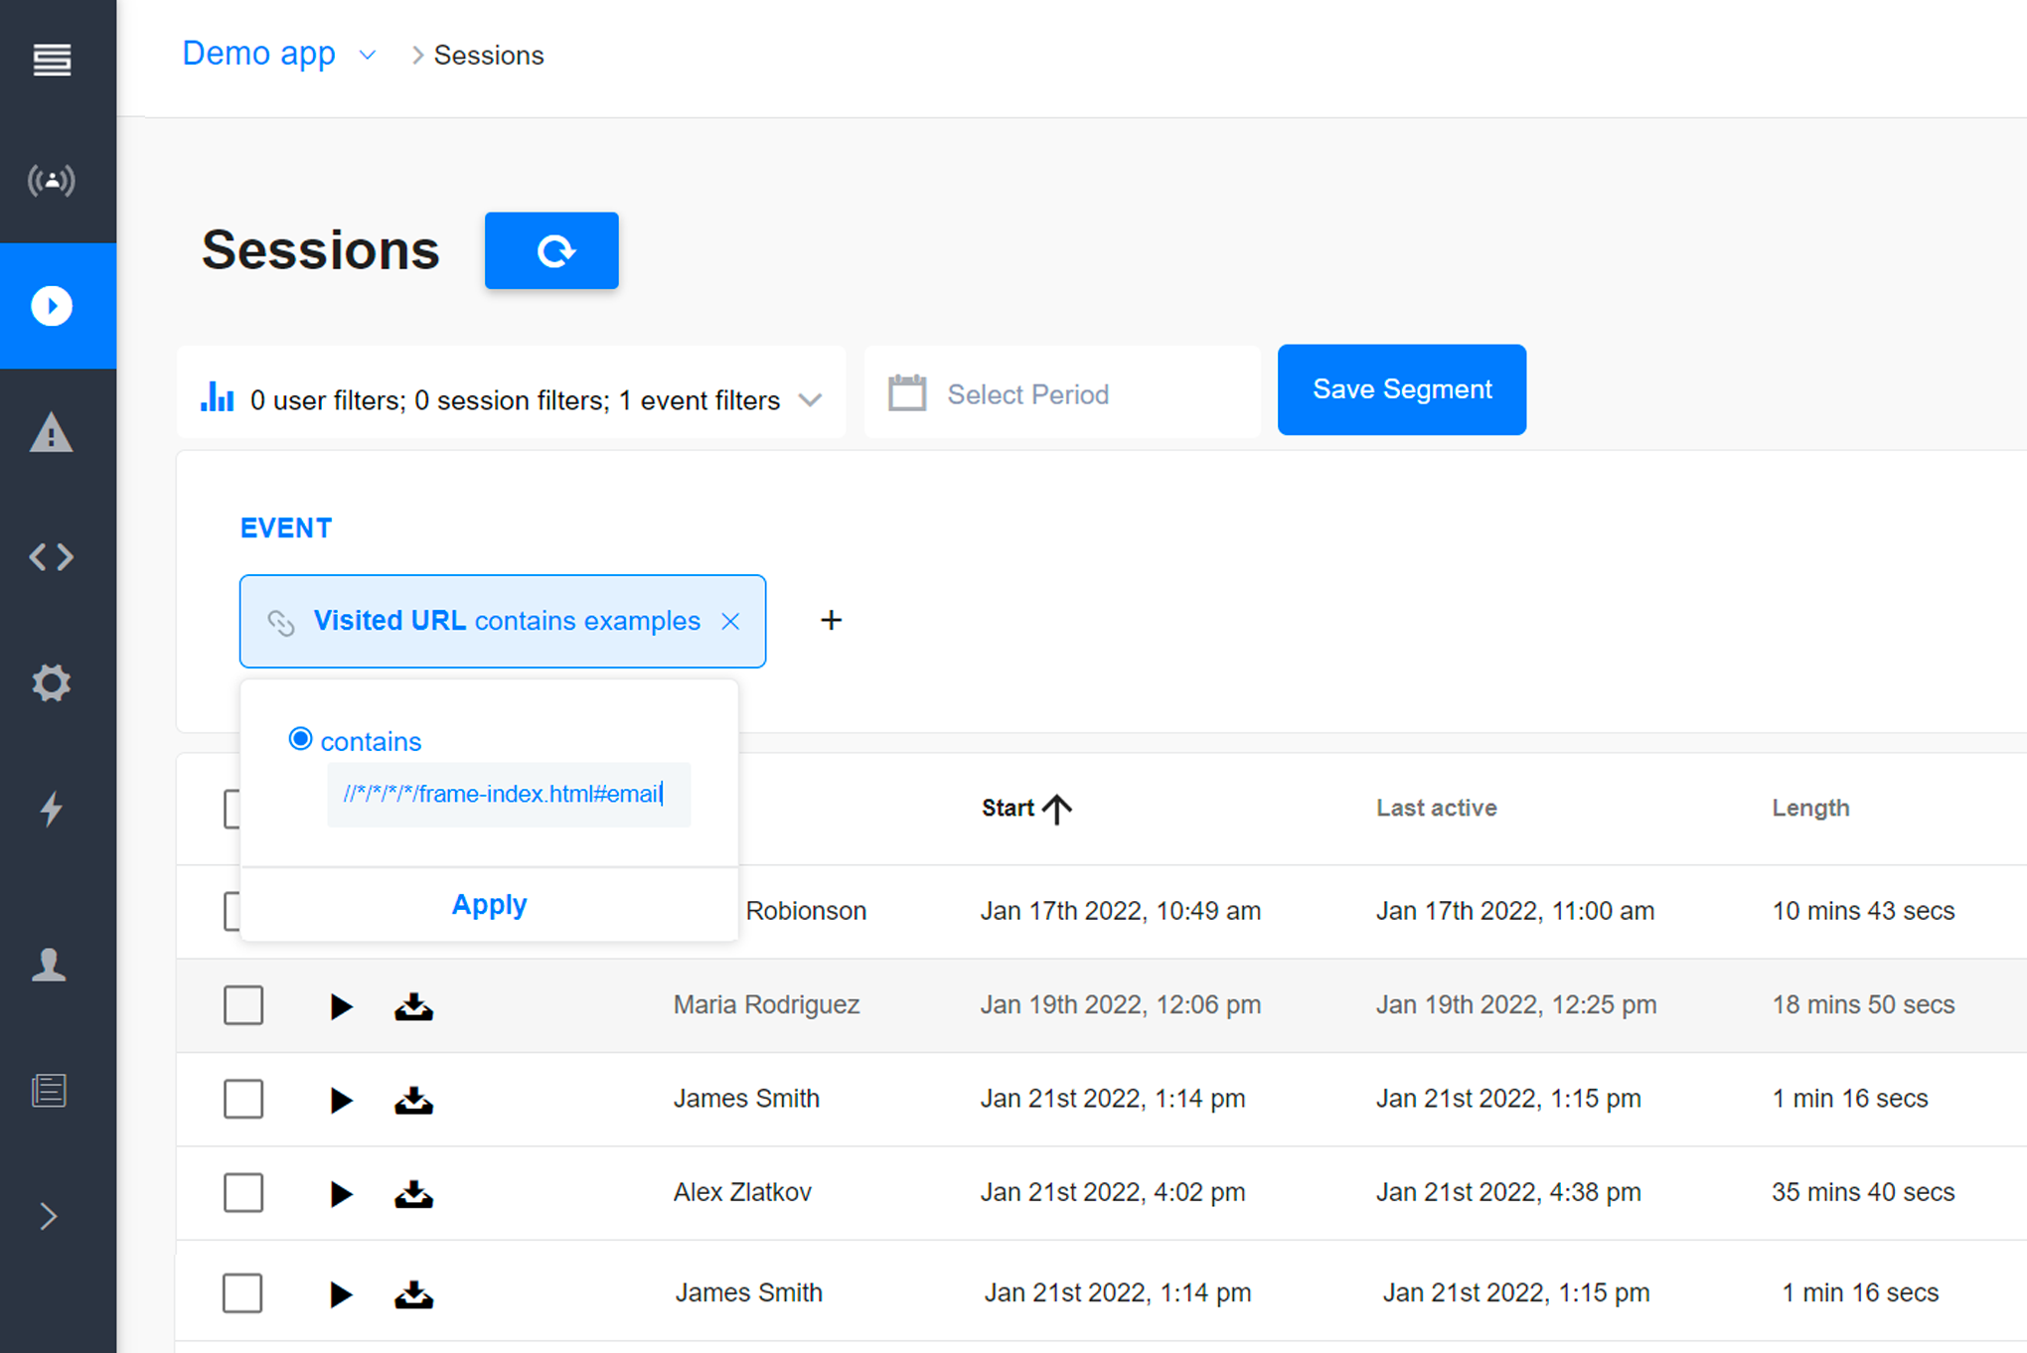Expand the filters summary dropdown
The width and height of the screenshot is (2027, 1353).
point(811,400)
